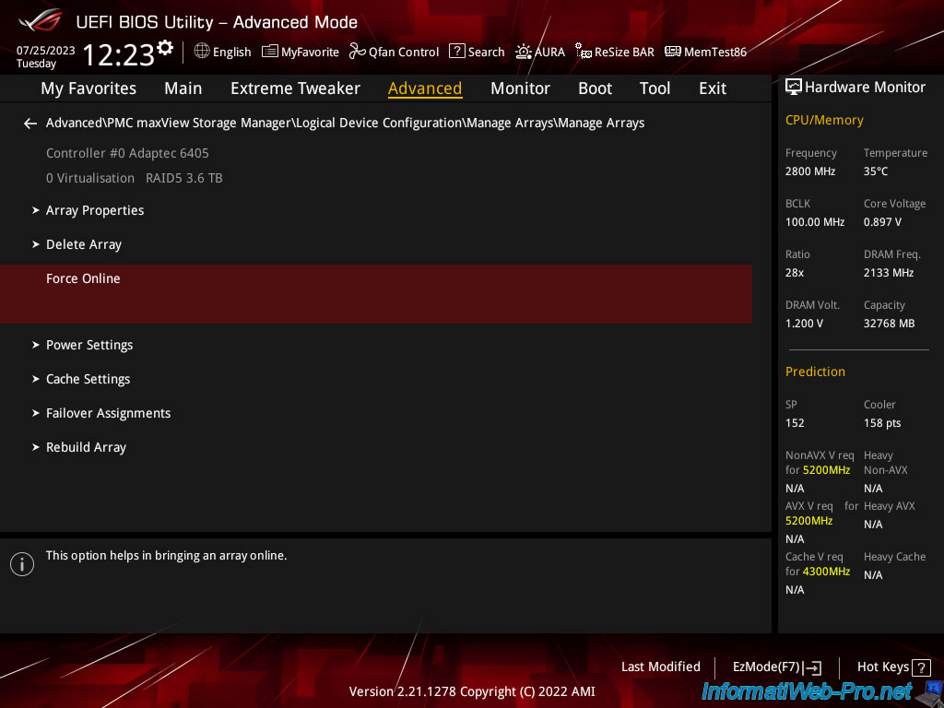Open AURA lighting icon
944x708 pixels.
pos(524,52)
